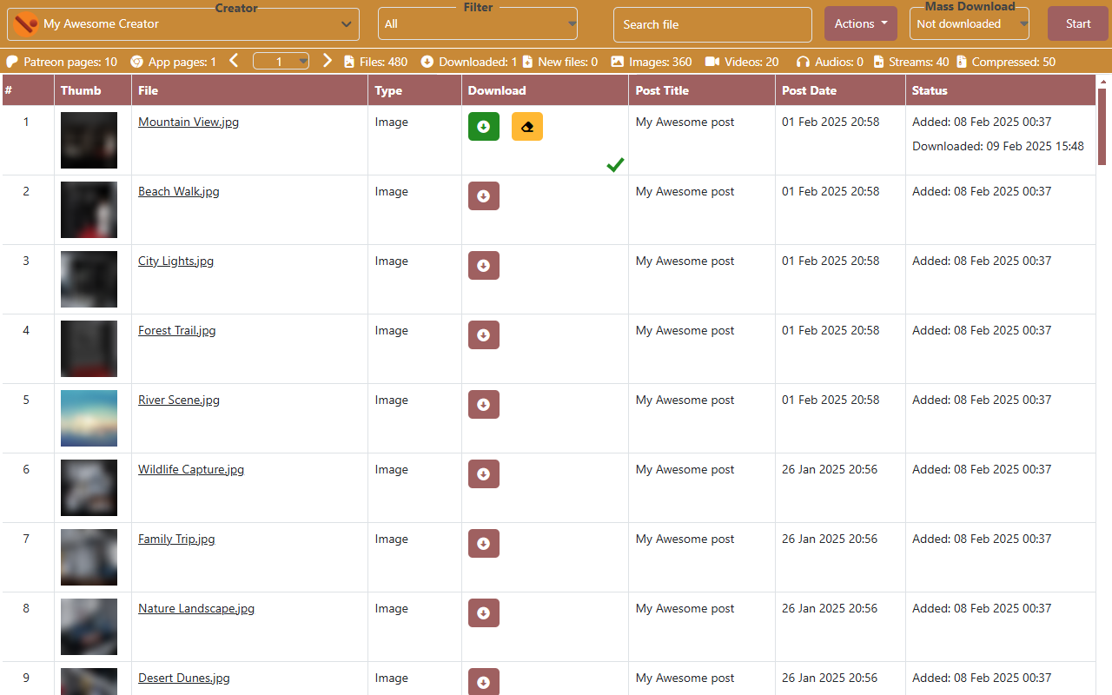Click the River Scene thumbnail image

point(89,418)
